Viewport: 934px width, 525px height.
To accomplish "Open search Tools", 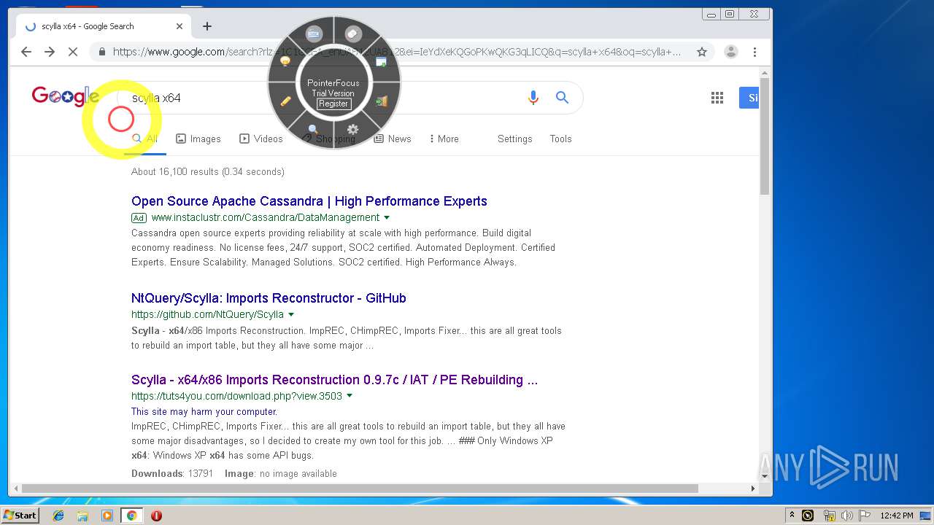I will tap(560, 139).
